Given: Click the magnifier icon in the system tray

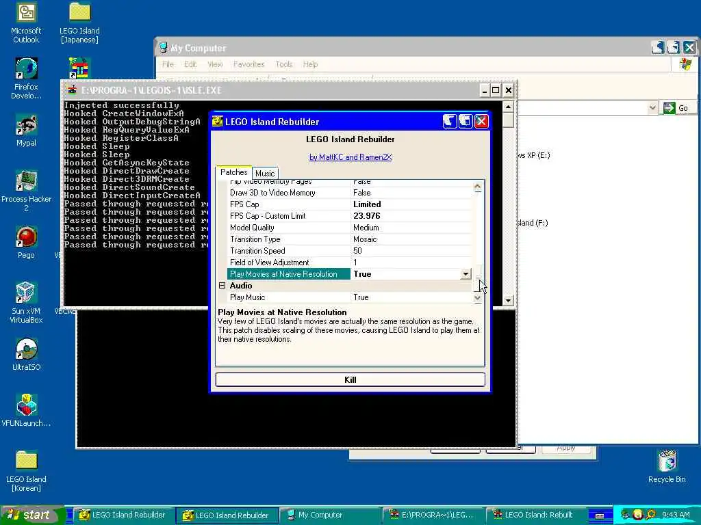Looking at the screenshot, I should [x=650, y=515].
